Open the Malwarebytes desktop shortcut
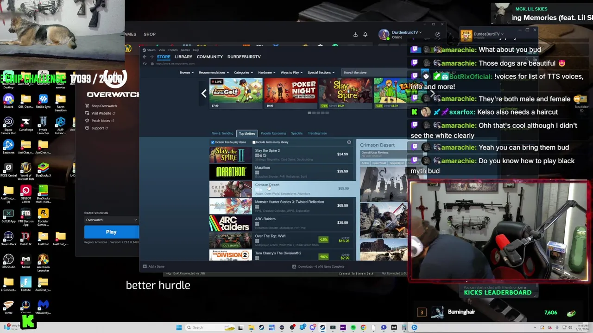Image resolution: width=593 pixels, height=333 pixels. [43, 307]
